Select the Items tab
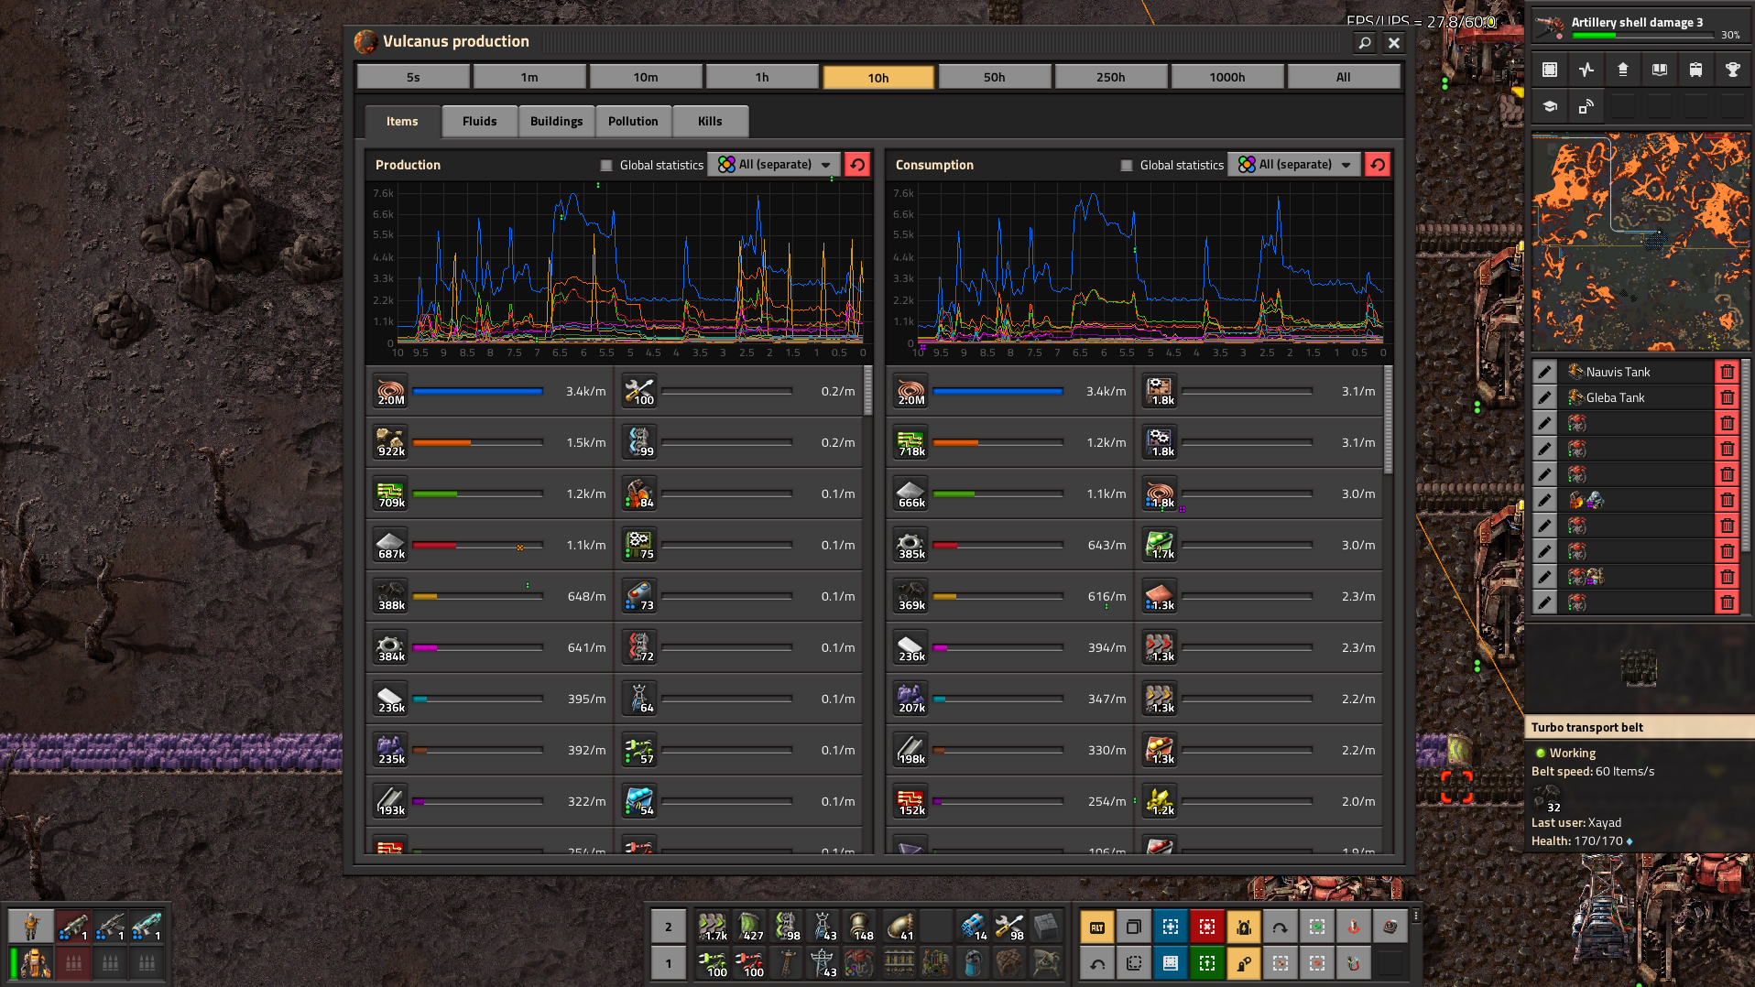This screenshot has height=987, width=1755. coord(402,121)
